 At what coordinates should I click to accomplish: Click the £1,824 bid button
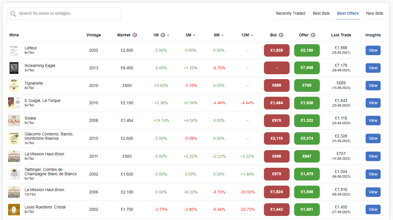[x=277, y=192]
